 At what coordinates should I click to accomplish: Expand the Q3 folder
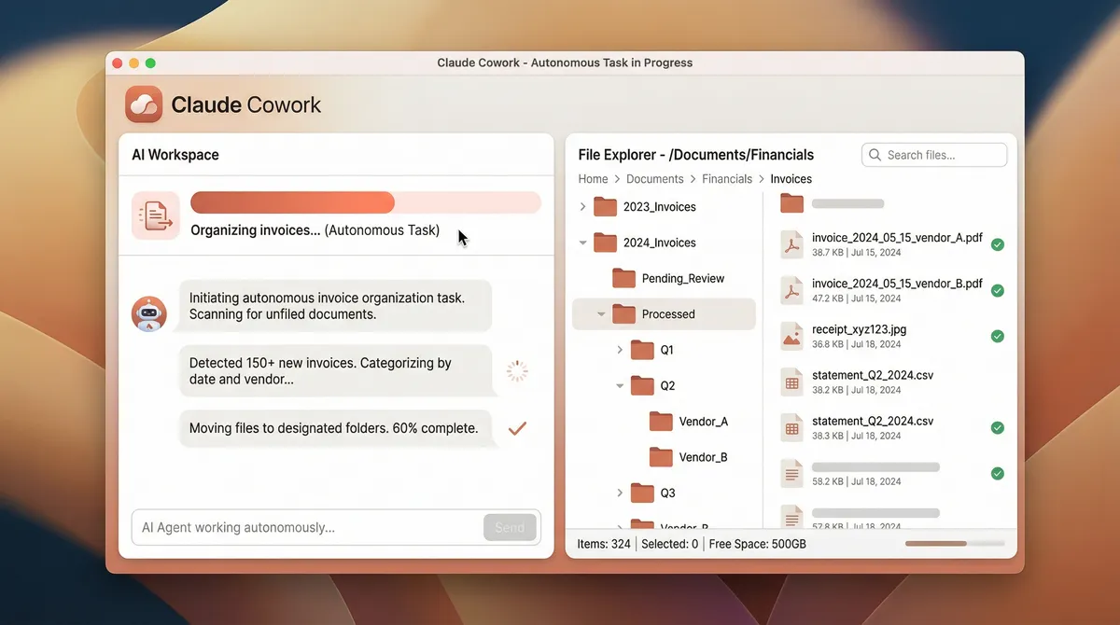(619, 493)
